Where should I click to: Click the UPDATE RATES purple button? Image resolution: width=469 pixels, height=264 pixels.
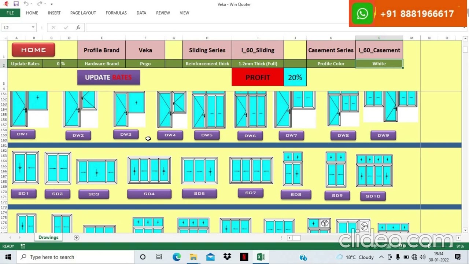[x=108, y=77]
